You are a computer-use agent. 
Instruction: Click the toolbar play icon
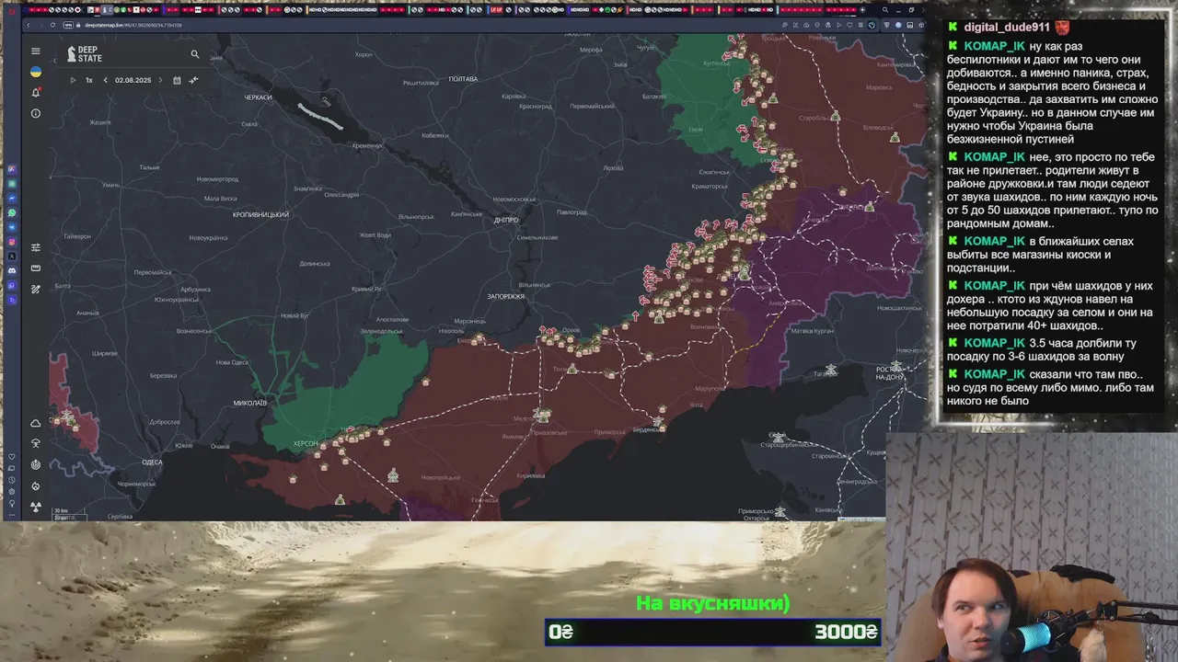coord(839,25)
